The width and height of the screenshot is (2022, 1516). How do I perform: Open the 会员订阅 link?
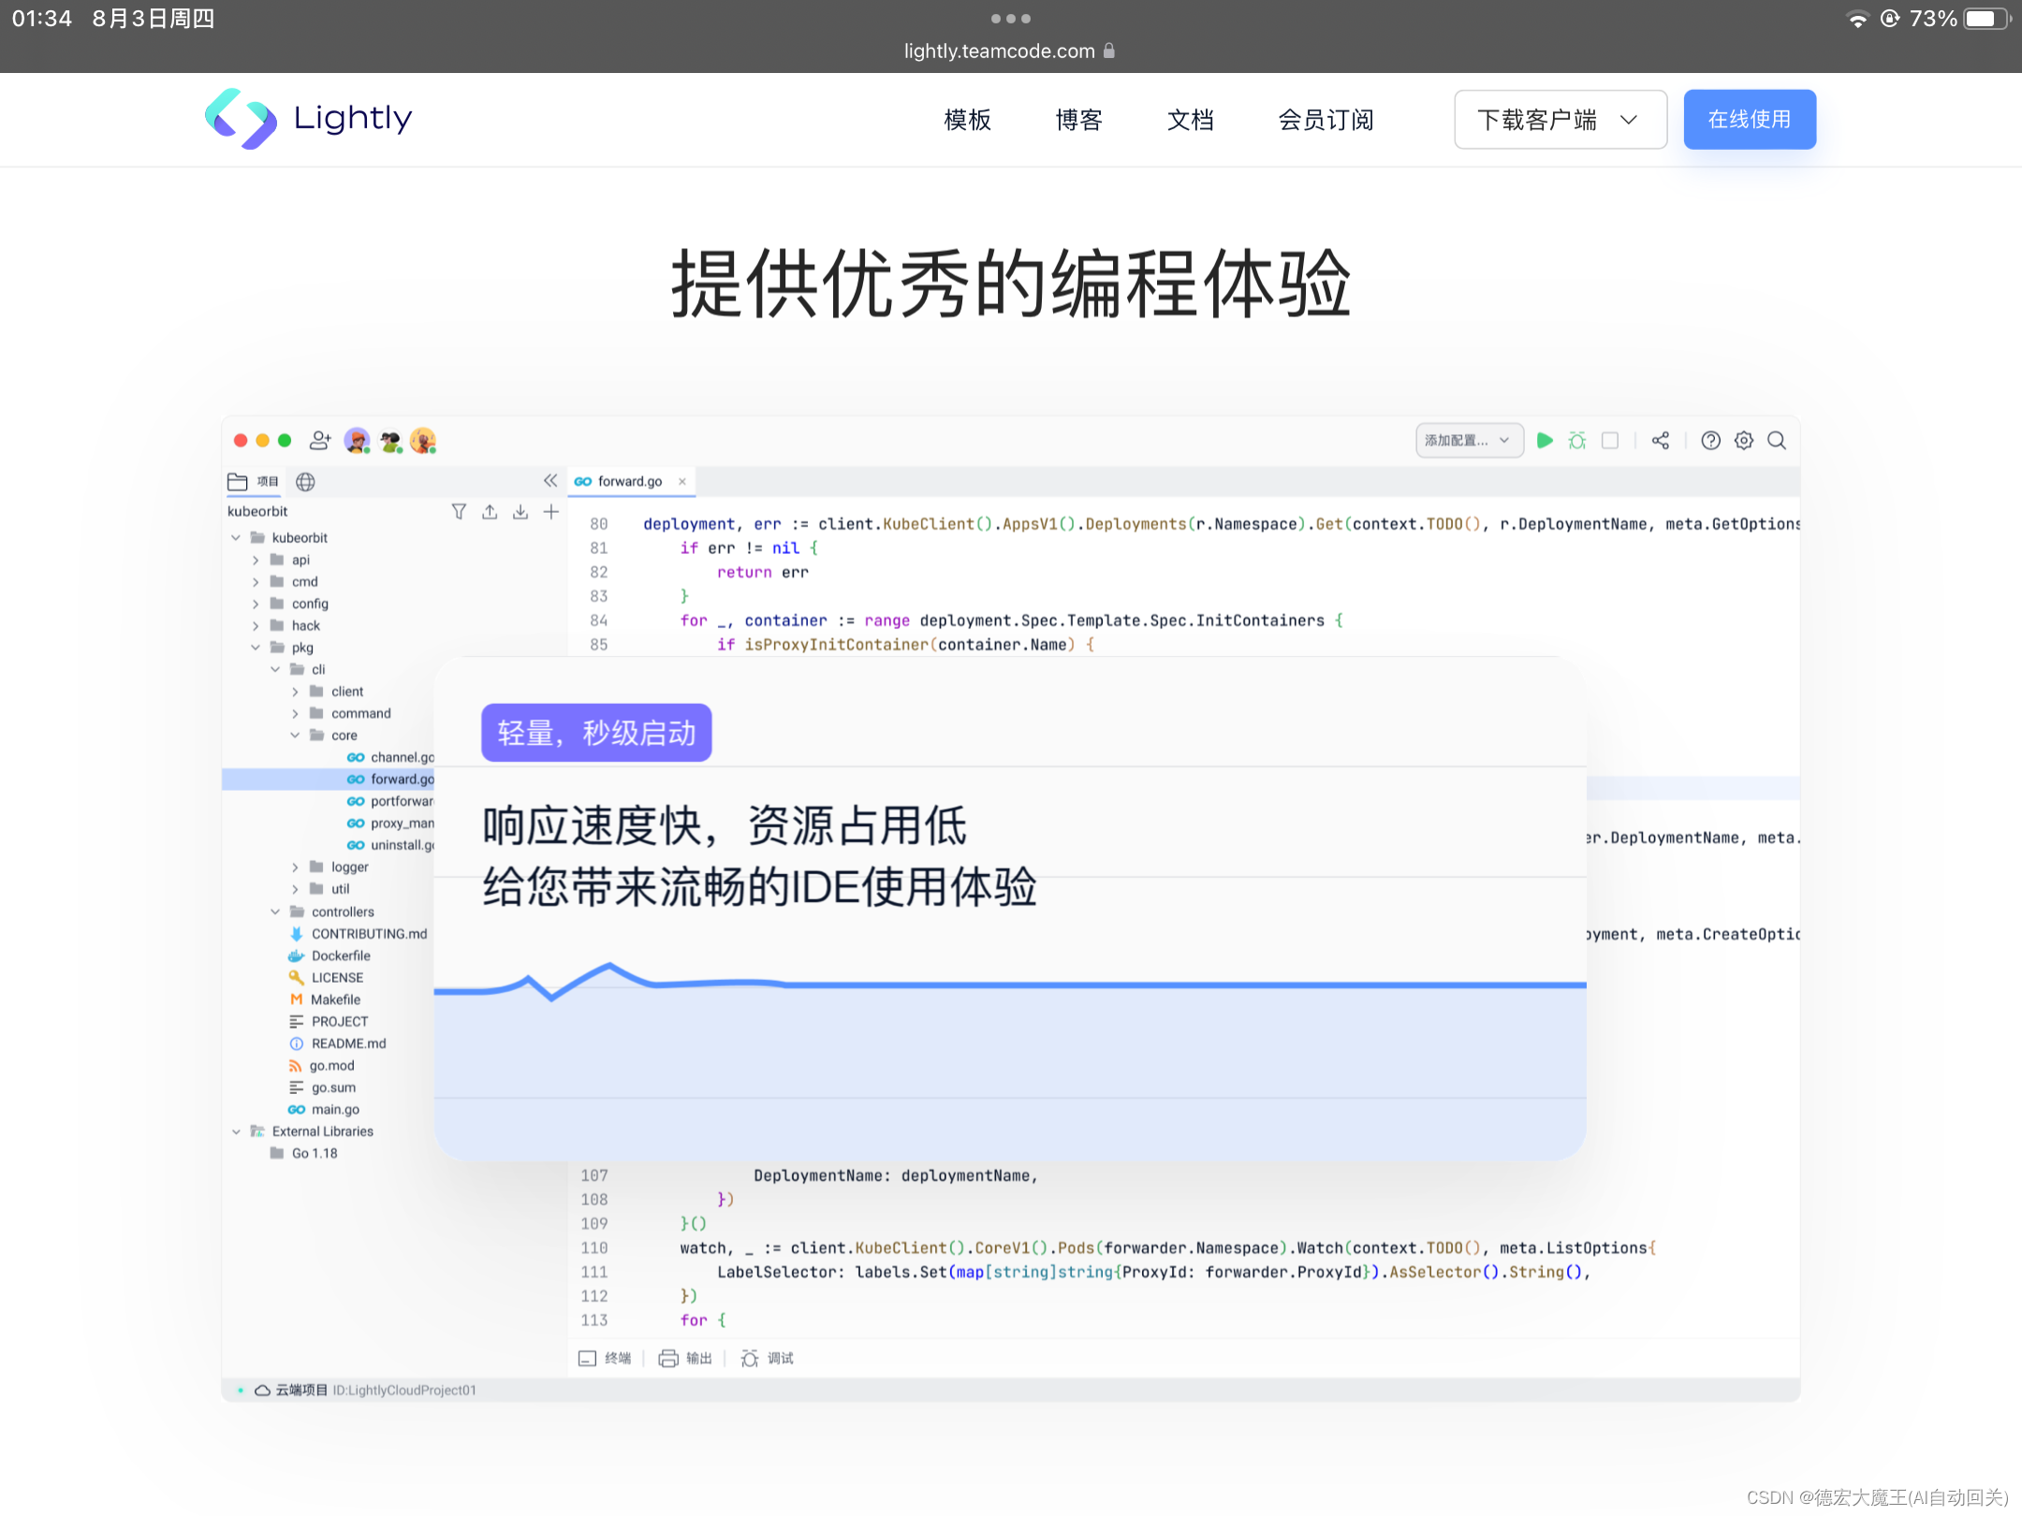(1326, 120)
